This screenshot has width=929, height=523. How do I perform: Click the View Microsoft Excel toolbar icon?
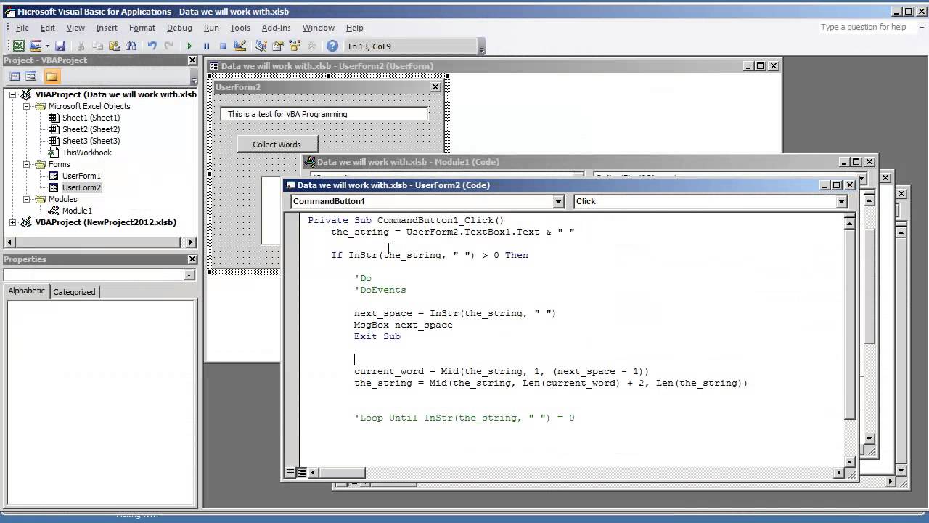pyautogui.click(x=19, y=46)
